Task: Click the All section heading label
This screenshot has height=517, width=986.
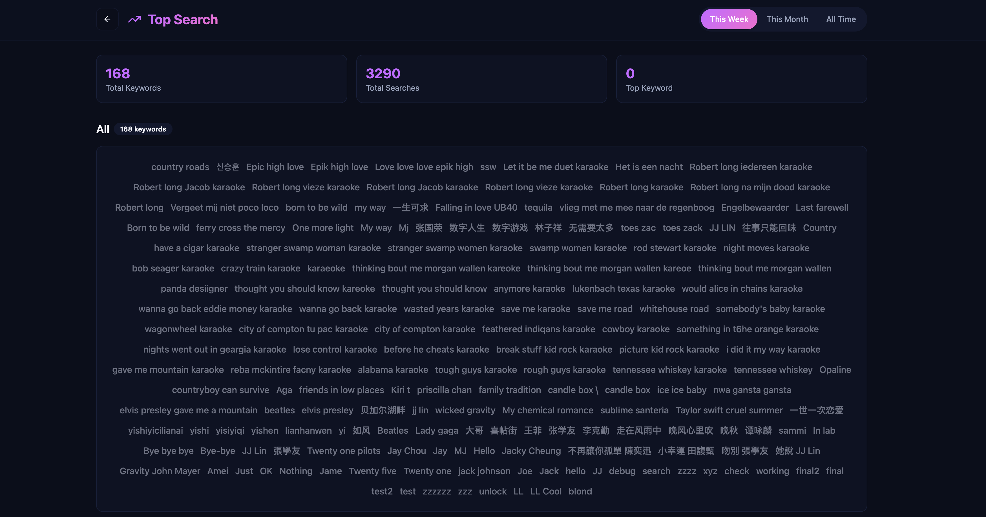Action: (x=103, y=129)
